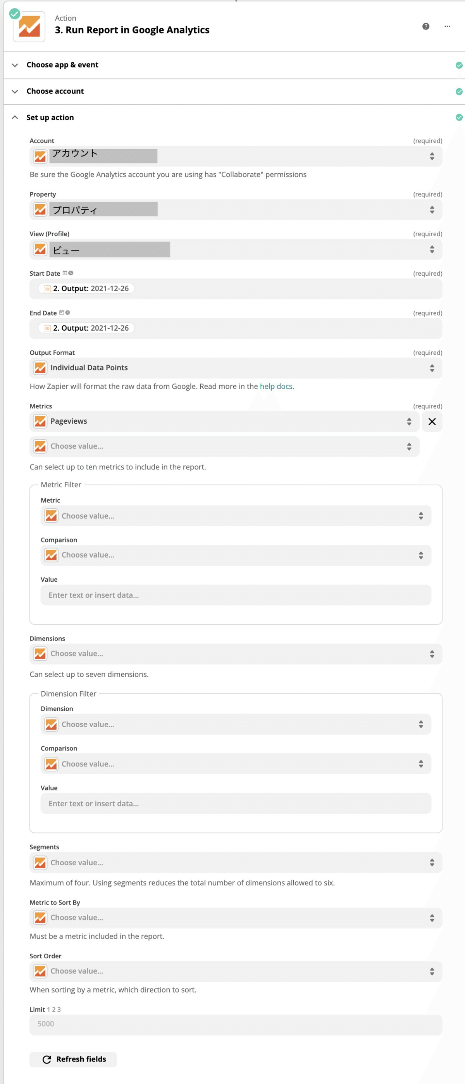
Task: Click the clock icon beside End Date
Action: click(x=68, y=312)
